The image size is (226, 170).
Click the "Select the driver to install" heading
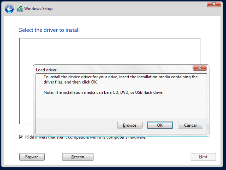[49, 30]
